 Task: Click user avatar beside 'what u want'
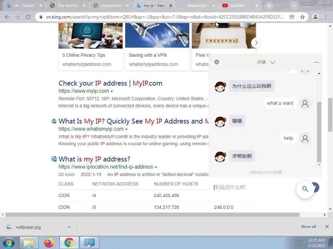[x=305, y=103]
